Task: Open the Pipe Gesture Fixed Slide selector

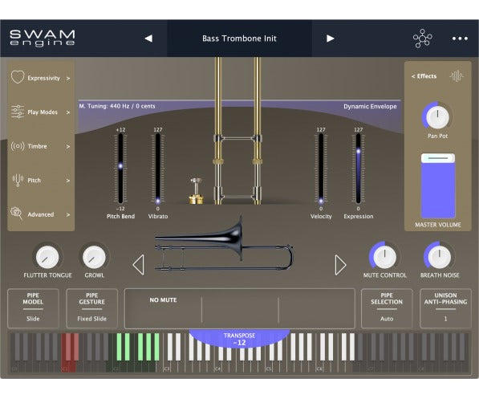Action: [92, 308]
